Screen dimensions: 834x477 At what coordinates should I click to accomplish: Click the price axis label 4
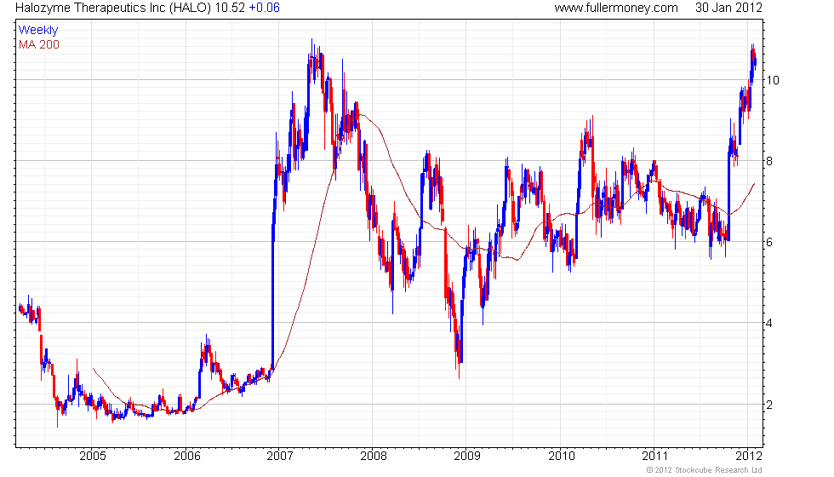[x=769, y=323]
